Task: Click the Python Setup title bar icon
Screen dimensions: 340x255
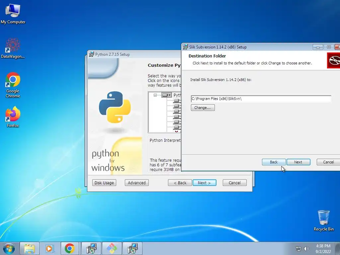Action: [x=92, y=54]
